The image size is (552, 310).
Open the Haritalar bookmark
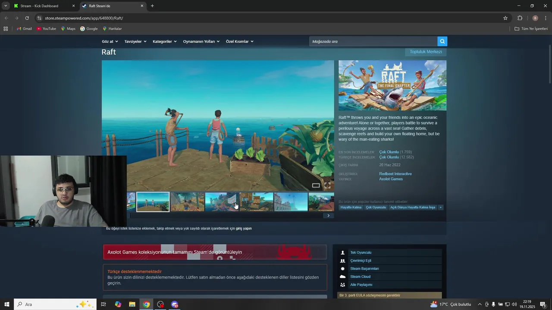coord(112,29)
